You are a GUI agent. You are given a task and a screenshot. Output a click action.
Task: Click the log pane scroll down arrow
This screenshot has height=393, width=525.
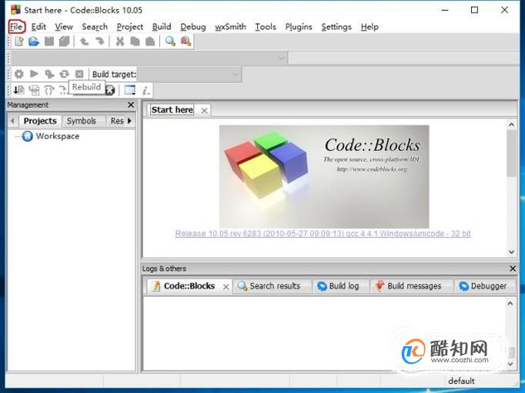510,364
